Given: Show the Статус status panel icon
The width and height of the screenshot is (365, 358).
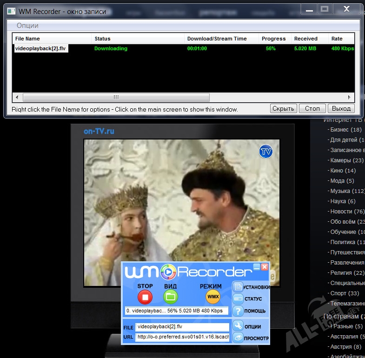Looking at the screenshot, I should pyautogui.click(x=238, y=299).
